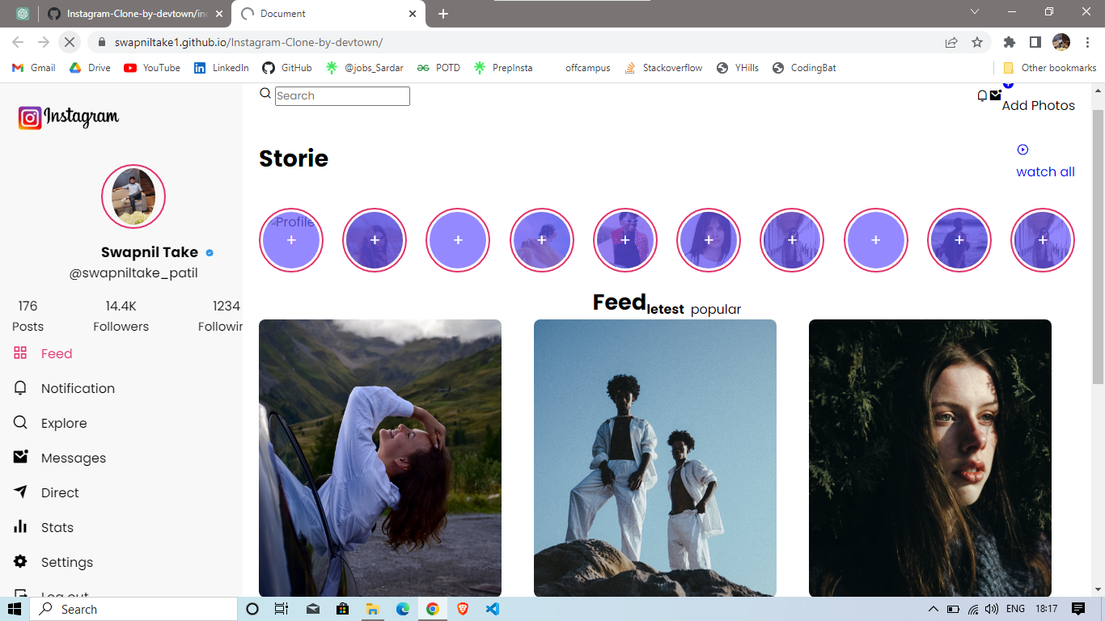Open the browser tab search dropdown arrow
Image resolution: width=1105 pixels, height=621 pixels.
pyautogui.click(x=974, y=14)
